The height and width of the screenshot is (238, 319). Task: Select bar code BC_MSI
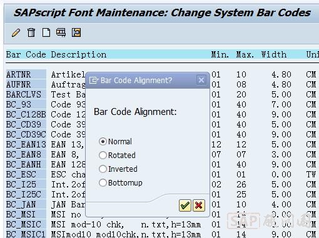click(x=26, y=214)
